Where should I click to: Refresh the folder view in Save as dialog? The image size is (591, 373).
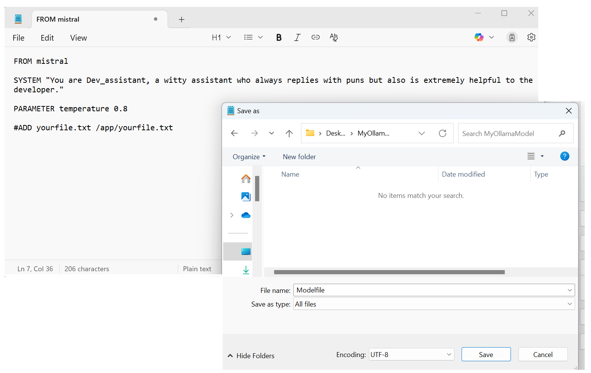[442, 133]
